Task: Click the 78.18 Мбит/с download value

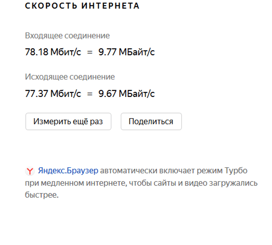Action: pyautogui.click(x=53, y=52)
